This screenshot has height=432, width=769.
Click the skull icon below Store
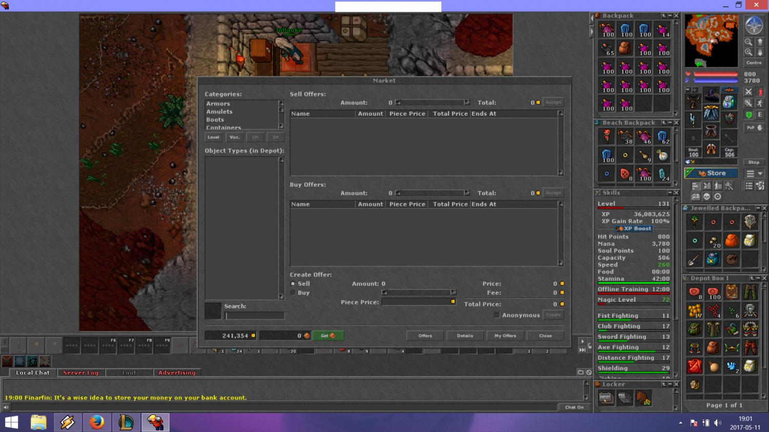point(706,197)
